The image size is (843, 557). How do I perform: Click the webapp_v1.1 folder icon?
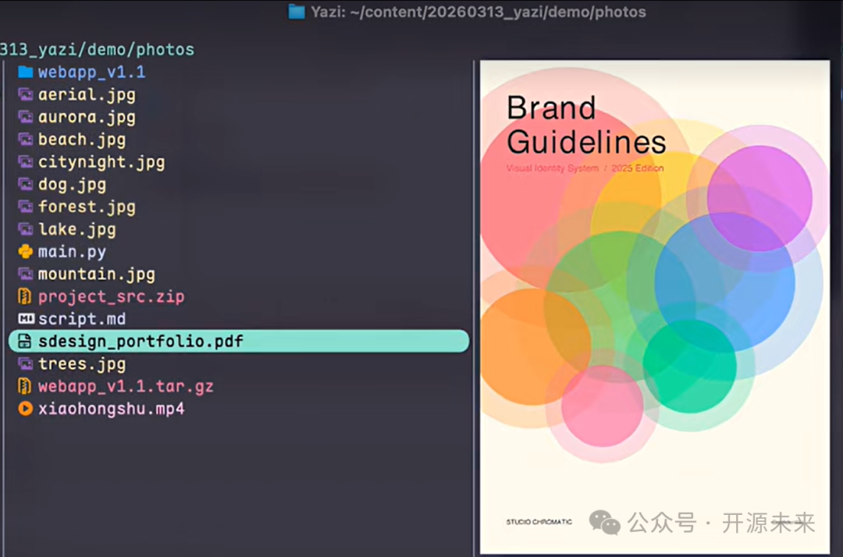tap(25, 73)
